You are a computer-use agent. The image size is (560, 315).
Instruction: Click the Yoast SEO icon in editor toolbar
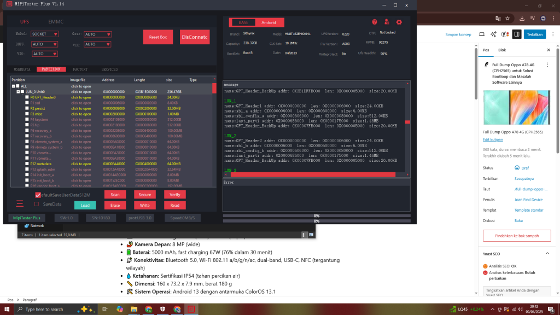(505, 34)
